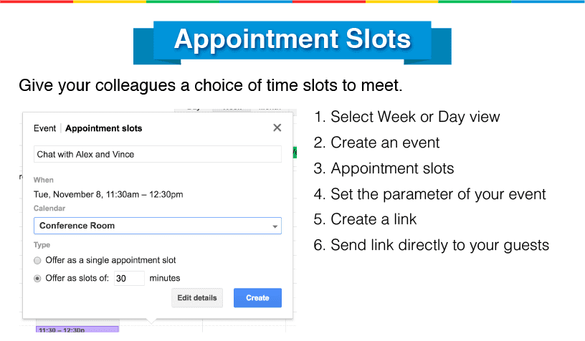
Task: Click the green event sliver beside the dialog
Action: [295, 152]
